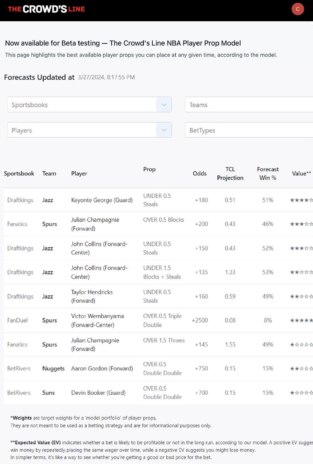Click the FanDuel sportsbook cell

(x=17, y=321)
